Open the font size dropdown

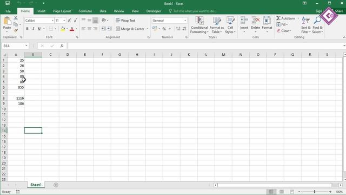pyautogui.click(x=64, y=21)
